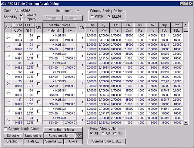194x148 pixels.
Task: Click My value 5.37117
Action: coord(104,114)
